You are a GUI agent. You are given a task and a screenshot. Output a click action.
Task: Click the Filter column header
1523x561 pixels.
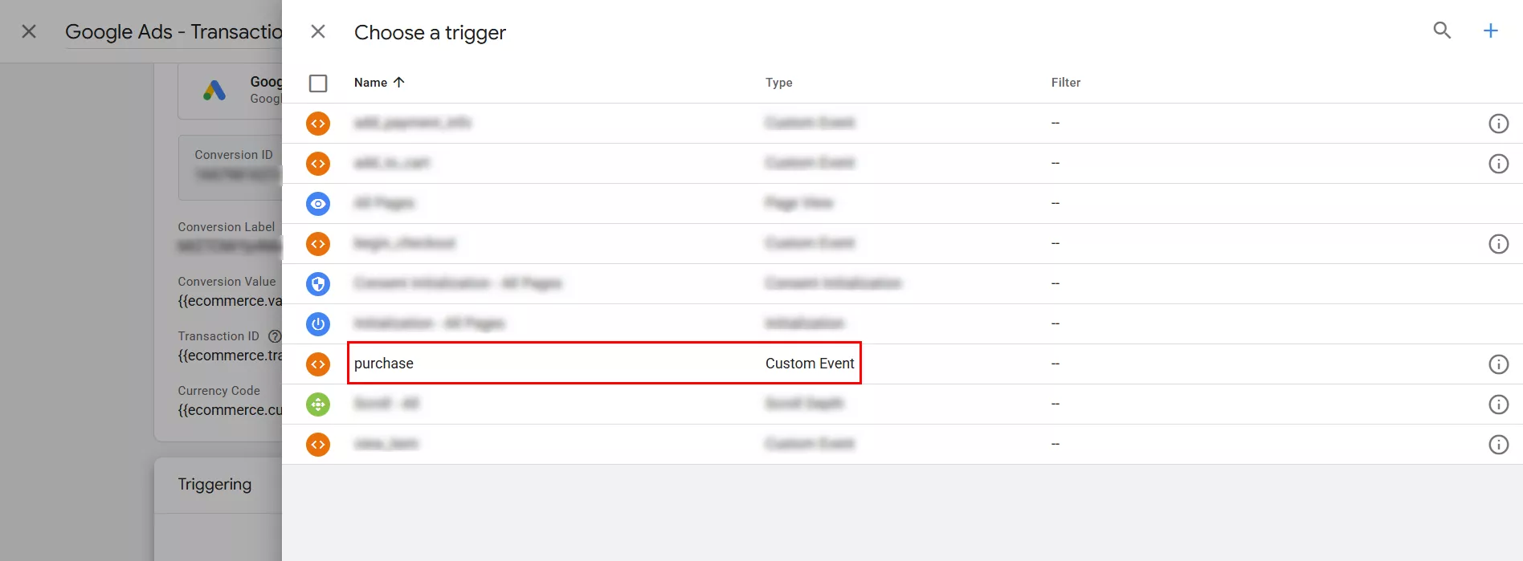(x=1065, y=82)
